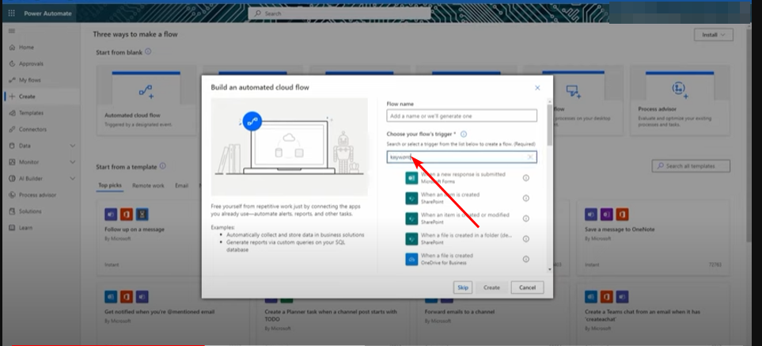Switch to the Remote work tab
The width and height of the screenshot is (762, 346).
(x=148, y=185)
